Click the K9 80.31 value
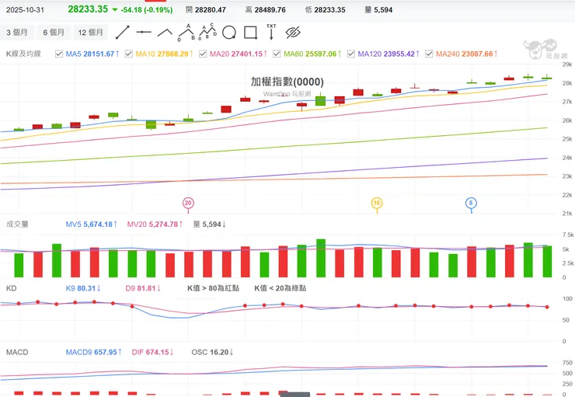575x397 pixels. (83, 288)
